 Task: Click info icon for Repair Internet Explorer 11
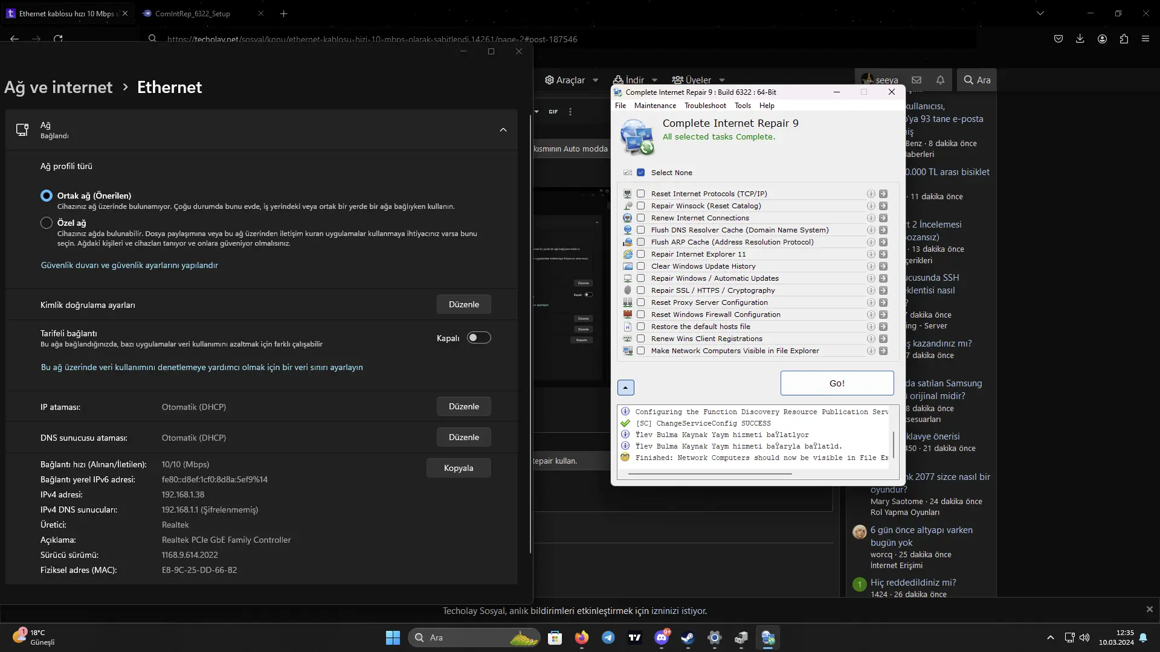pos(871,254)
